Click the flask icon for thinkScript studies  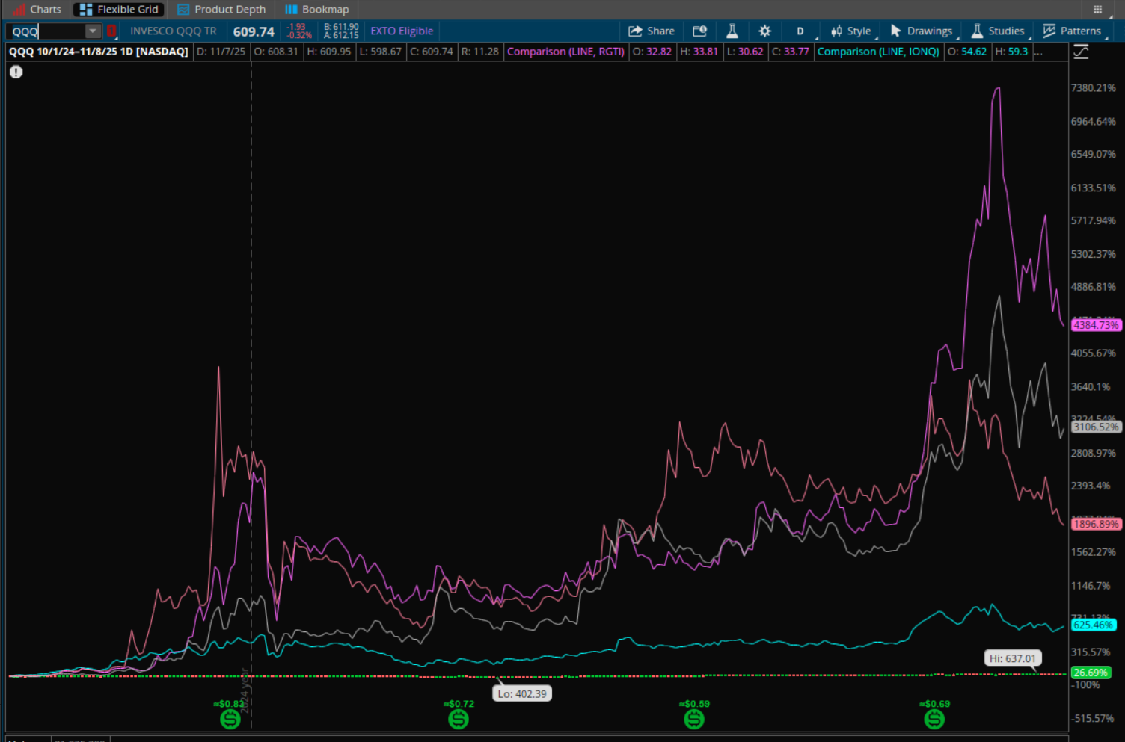pos(732,31)
